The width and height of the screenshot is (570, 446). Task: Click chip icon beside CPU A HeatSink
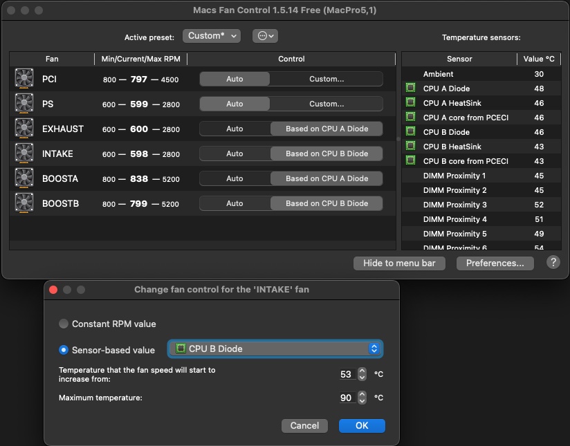[410, 102]
